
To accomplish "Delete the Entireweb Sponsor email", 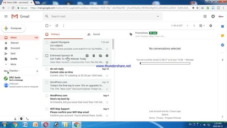I will 94,55.
